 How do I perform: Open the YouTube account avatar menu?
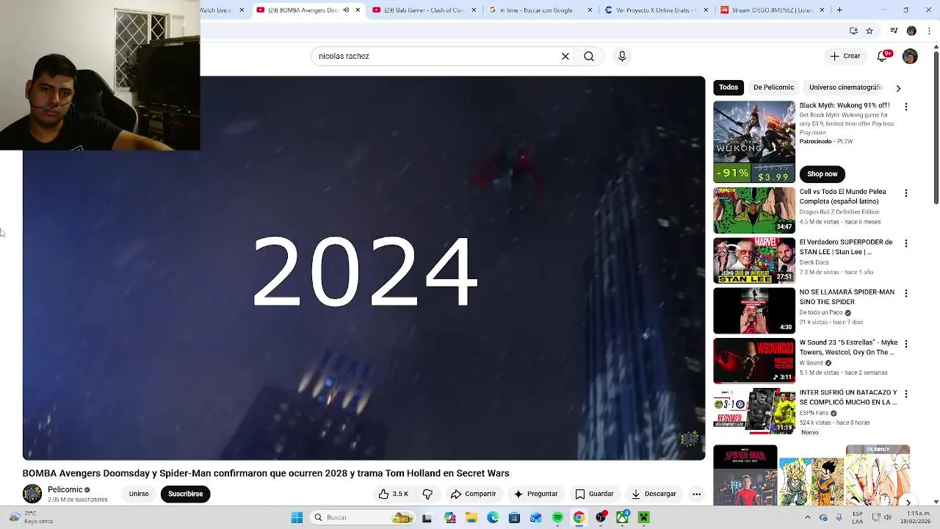(x=910, y=56)
